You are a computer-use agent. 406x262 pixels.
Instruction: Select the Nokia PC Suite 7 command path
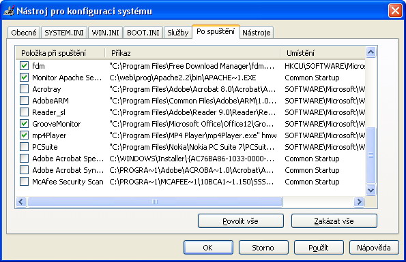coord(192,147)
